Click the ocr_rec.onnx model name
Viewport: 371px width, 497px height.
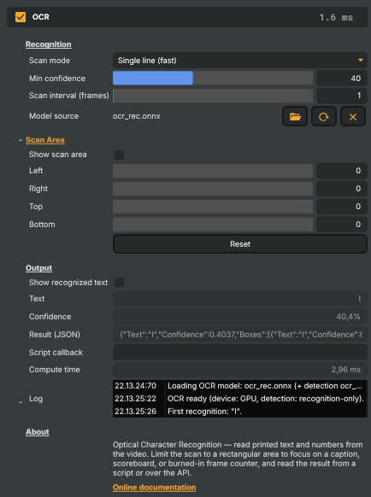tap(137, 116)
